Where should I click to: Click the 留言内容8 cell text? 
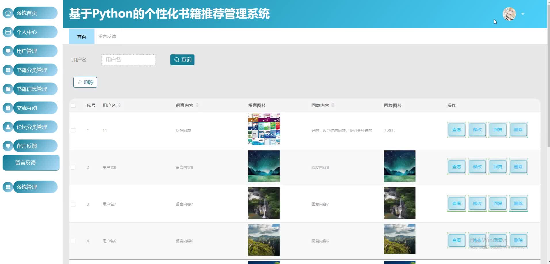[x=184, y=167]
